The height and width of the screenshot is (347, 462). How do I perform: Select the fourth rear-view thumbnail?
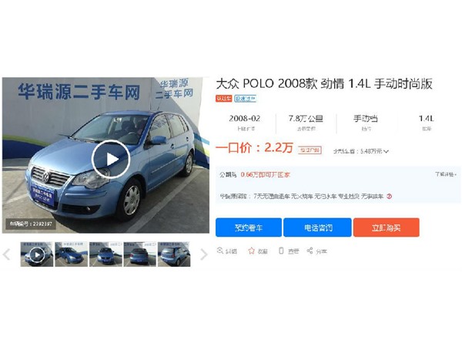click(x=139, y=254)
